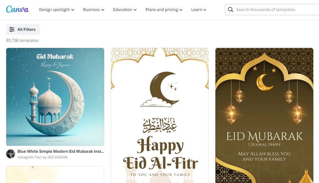Click the Canva logo
Viewport: 319px width, 183px height.
17,9
